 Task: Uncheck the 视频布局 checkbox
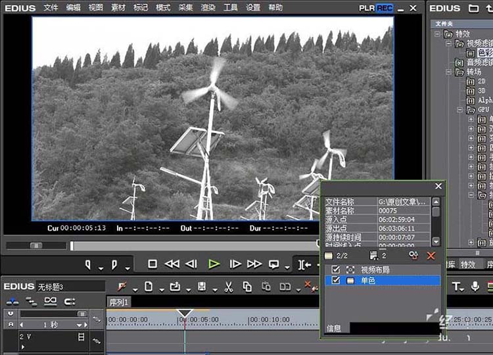point(335,270)
